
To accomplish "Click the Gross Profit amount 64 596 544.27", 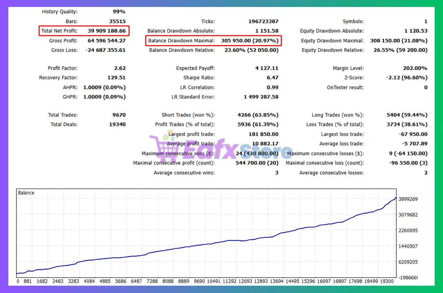I will click(107, 40).
